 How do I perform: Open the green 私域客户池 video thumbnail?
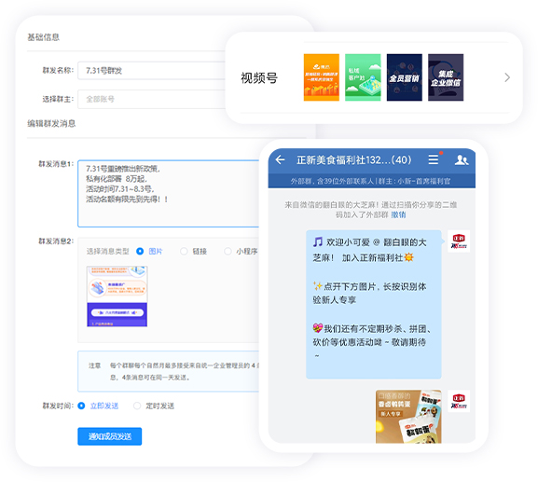click(363, 77)
